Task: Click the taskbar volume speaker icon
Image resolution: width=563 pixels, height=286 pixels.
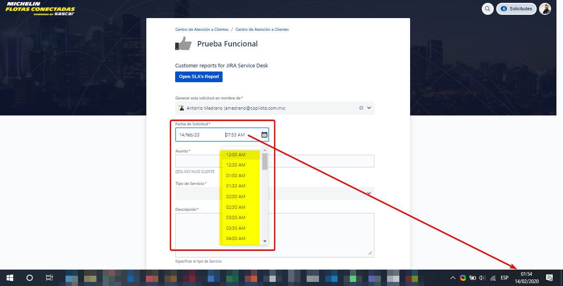Action: pyautogui.click(x=482, y=278)
